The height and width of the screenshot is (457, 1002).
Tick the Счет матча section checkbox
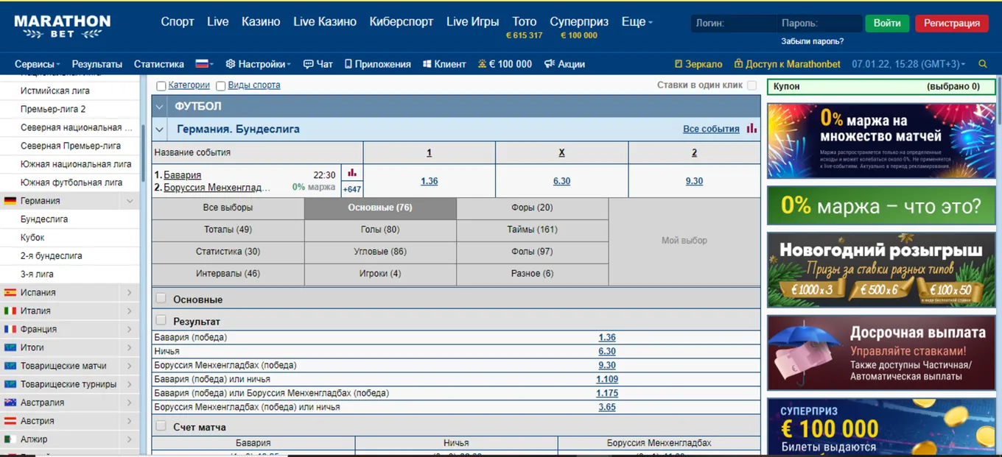point(161,425)
